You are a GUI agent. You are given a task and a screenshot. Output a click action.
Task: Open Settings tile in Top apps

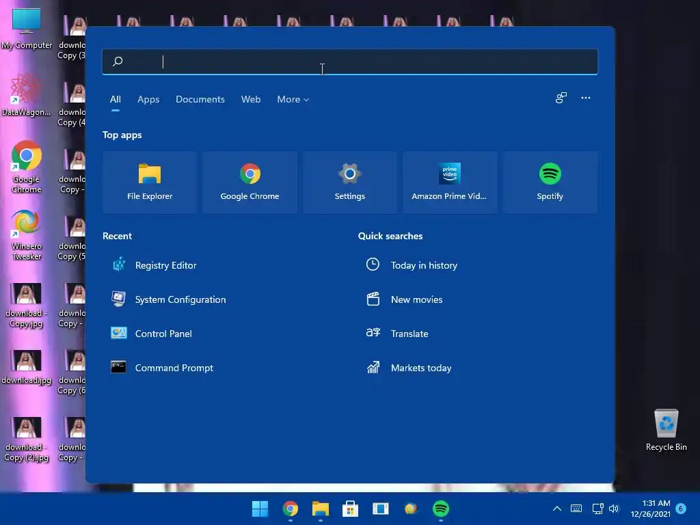tap(349, 182)
